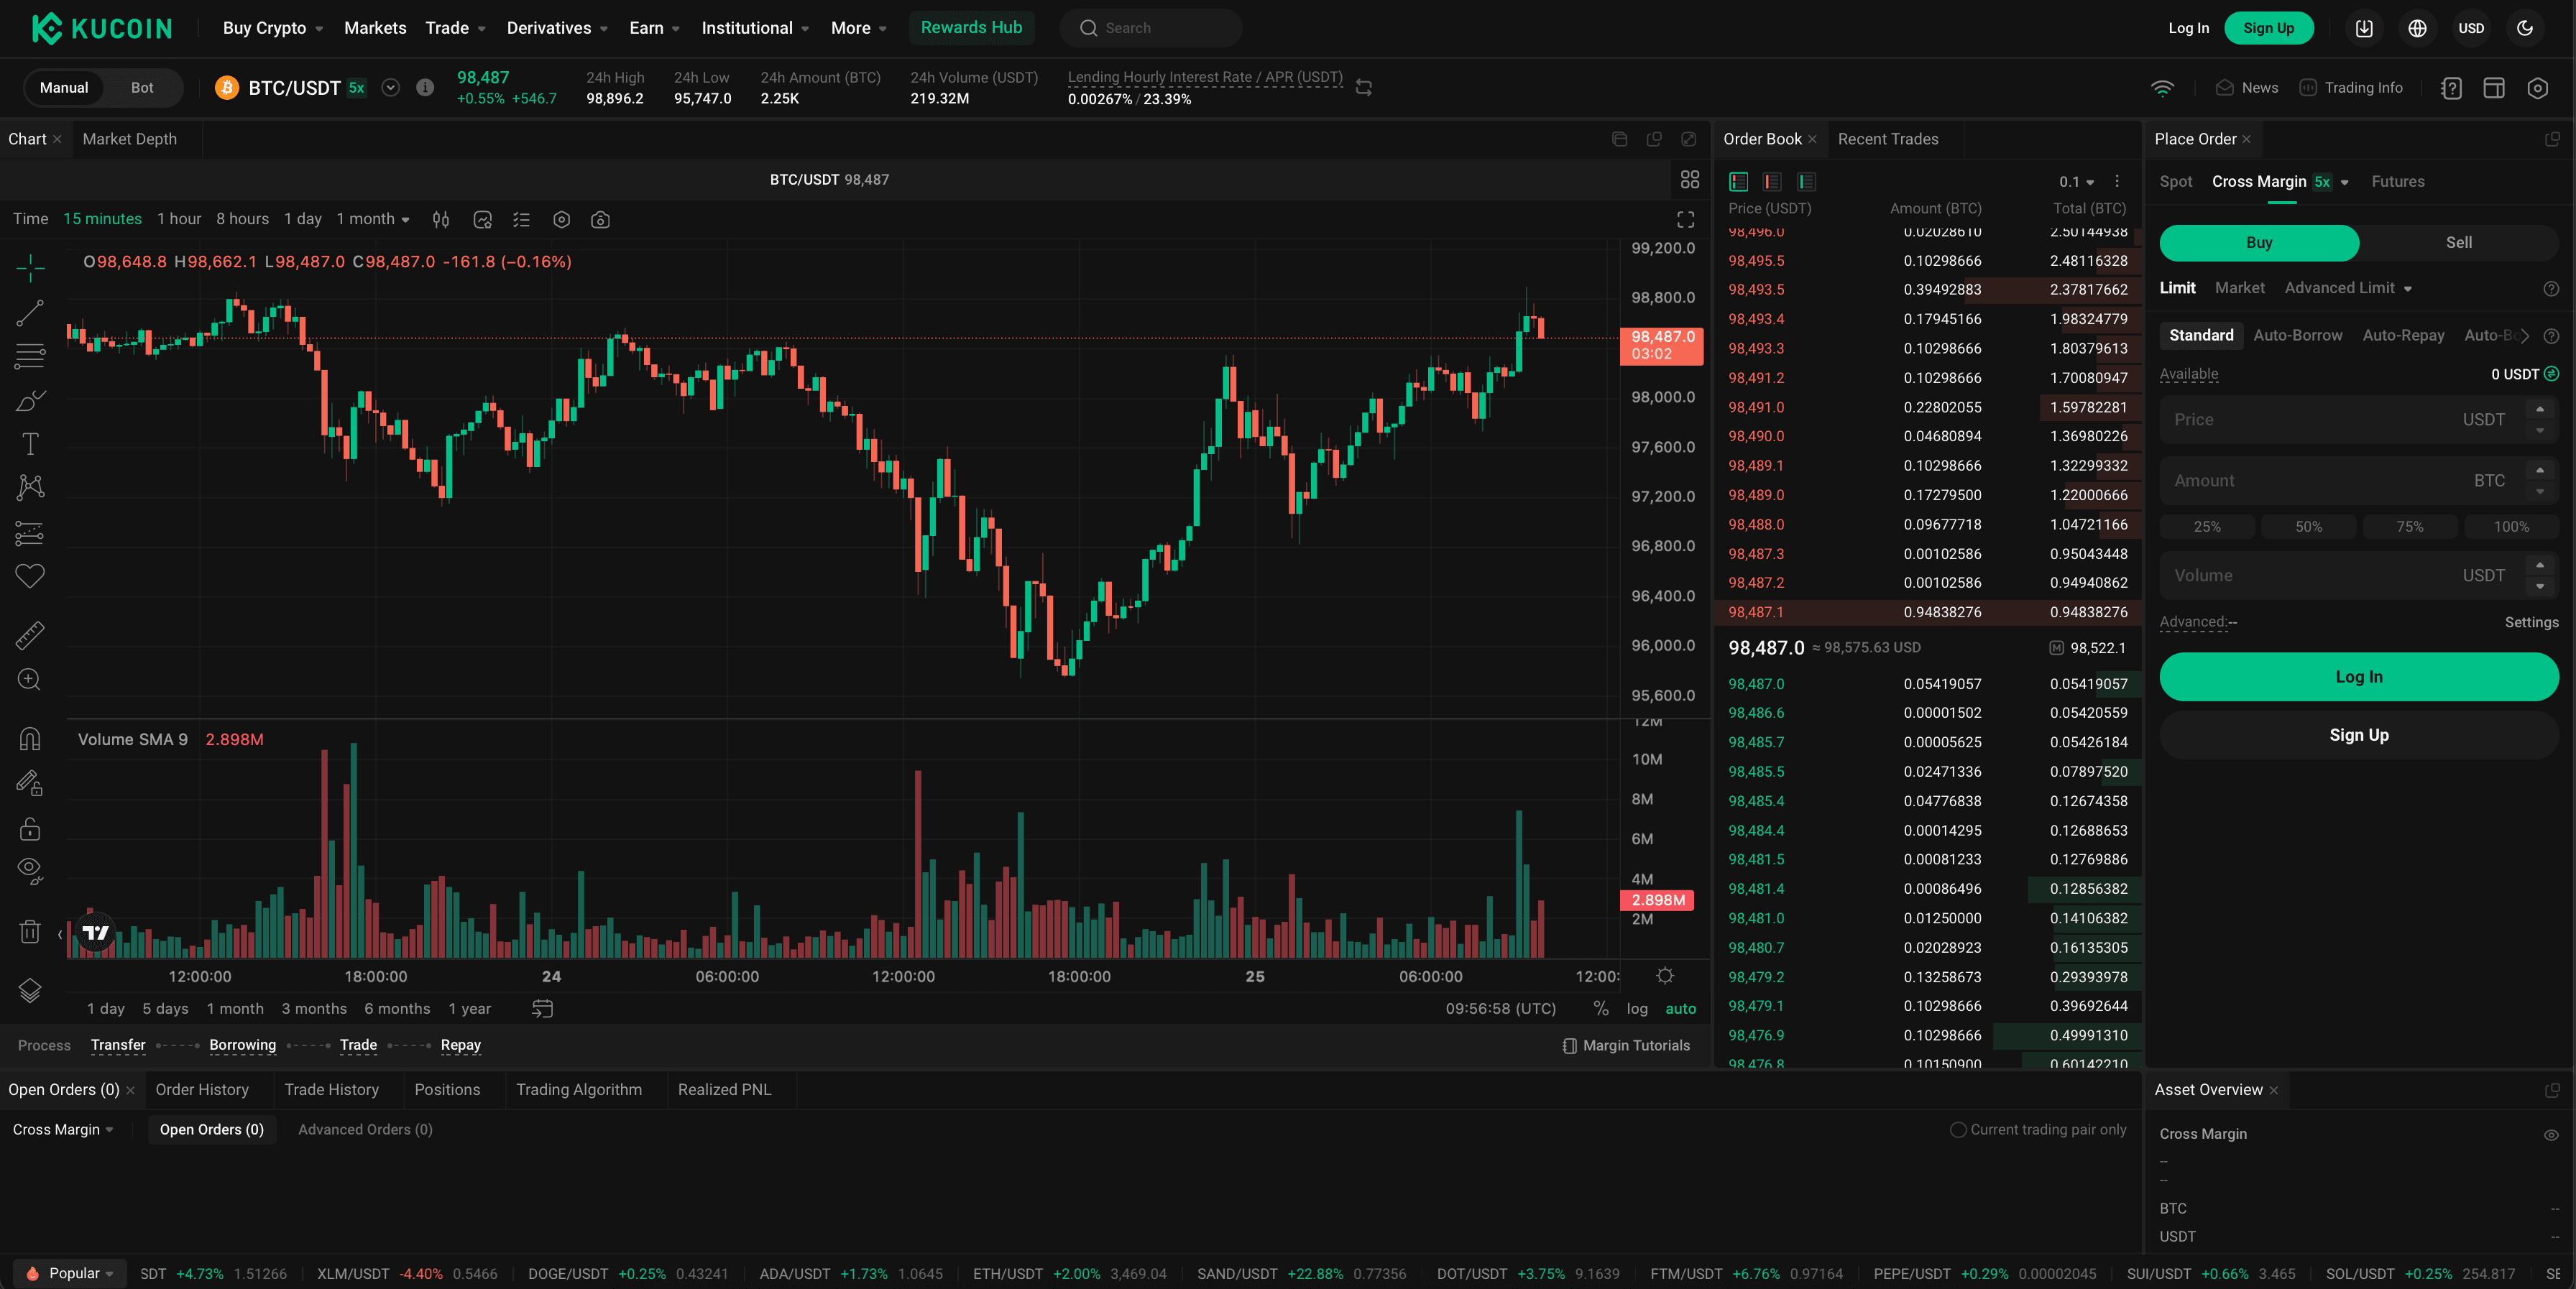Screen dimensions: 2576x1289
Task: Switch to the Recent Trades tab
Action: [x=1887, y=139]
